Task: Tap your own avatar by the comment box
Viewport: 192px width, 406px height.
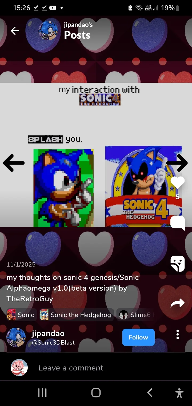Action: point(19,368)
